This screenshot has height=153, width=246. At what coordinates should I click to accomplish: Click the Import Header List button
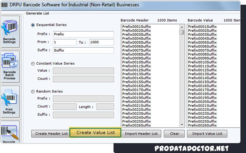tap(141, 134)
